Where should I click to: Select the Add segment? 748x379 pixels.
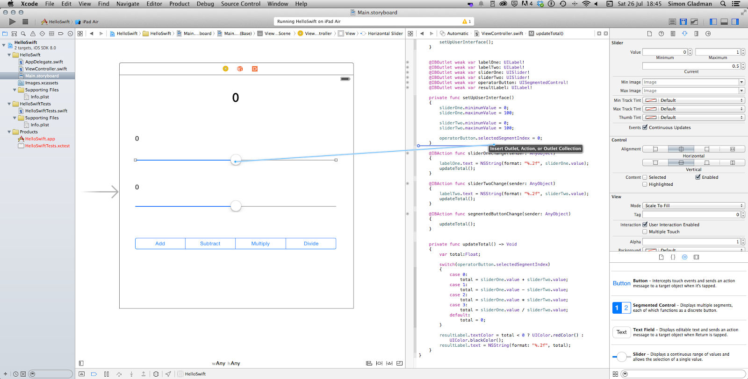tap(160, 244)
